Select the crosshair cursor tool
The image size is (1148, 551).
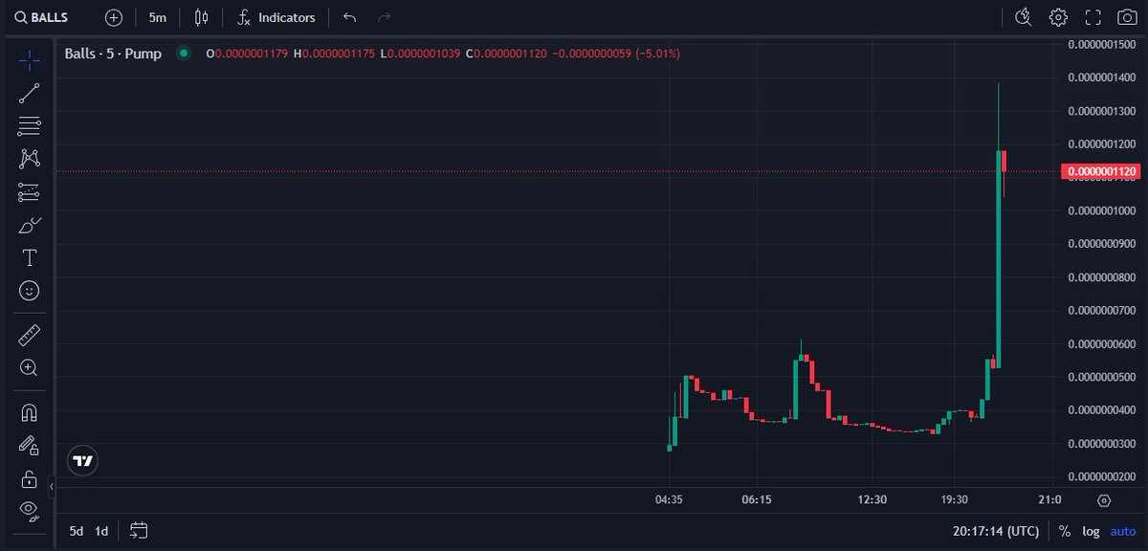pos(29,59)
